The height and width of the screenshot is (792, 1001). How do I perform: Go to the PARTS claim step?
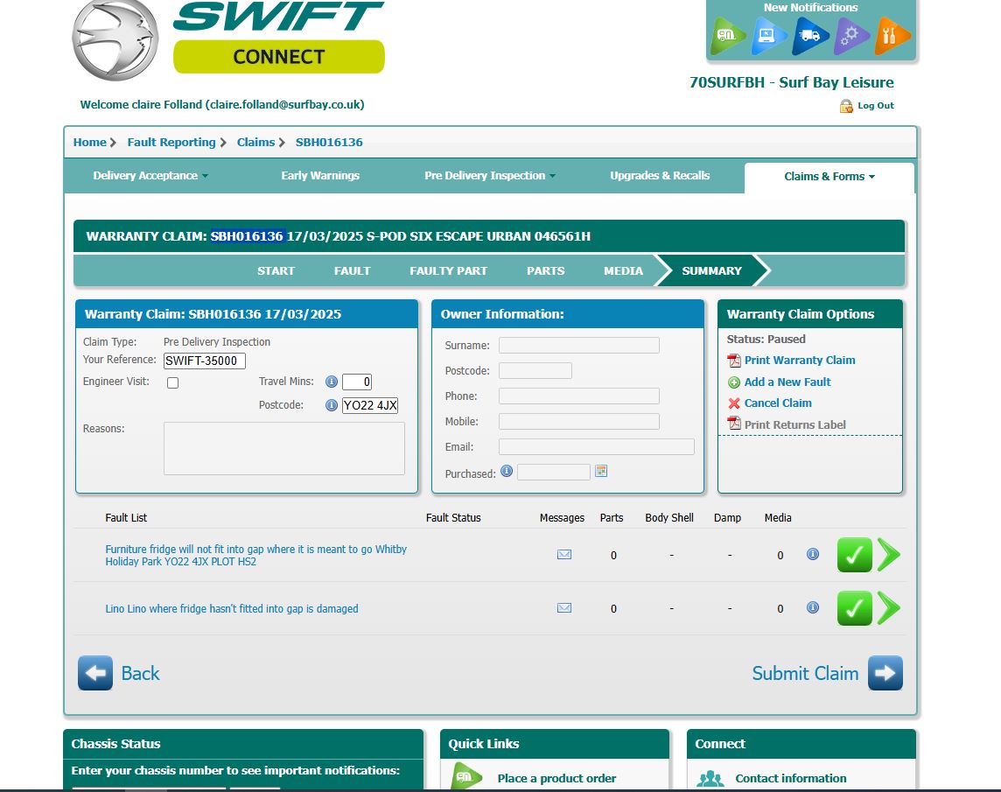[x=546, y=270]
